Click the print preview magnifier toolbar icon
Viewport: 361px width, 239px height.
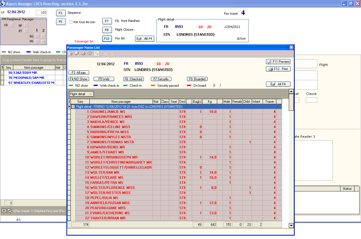(77, 53)
